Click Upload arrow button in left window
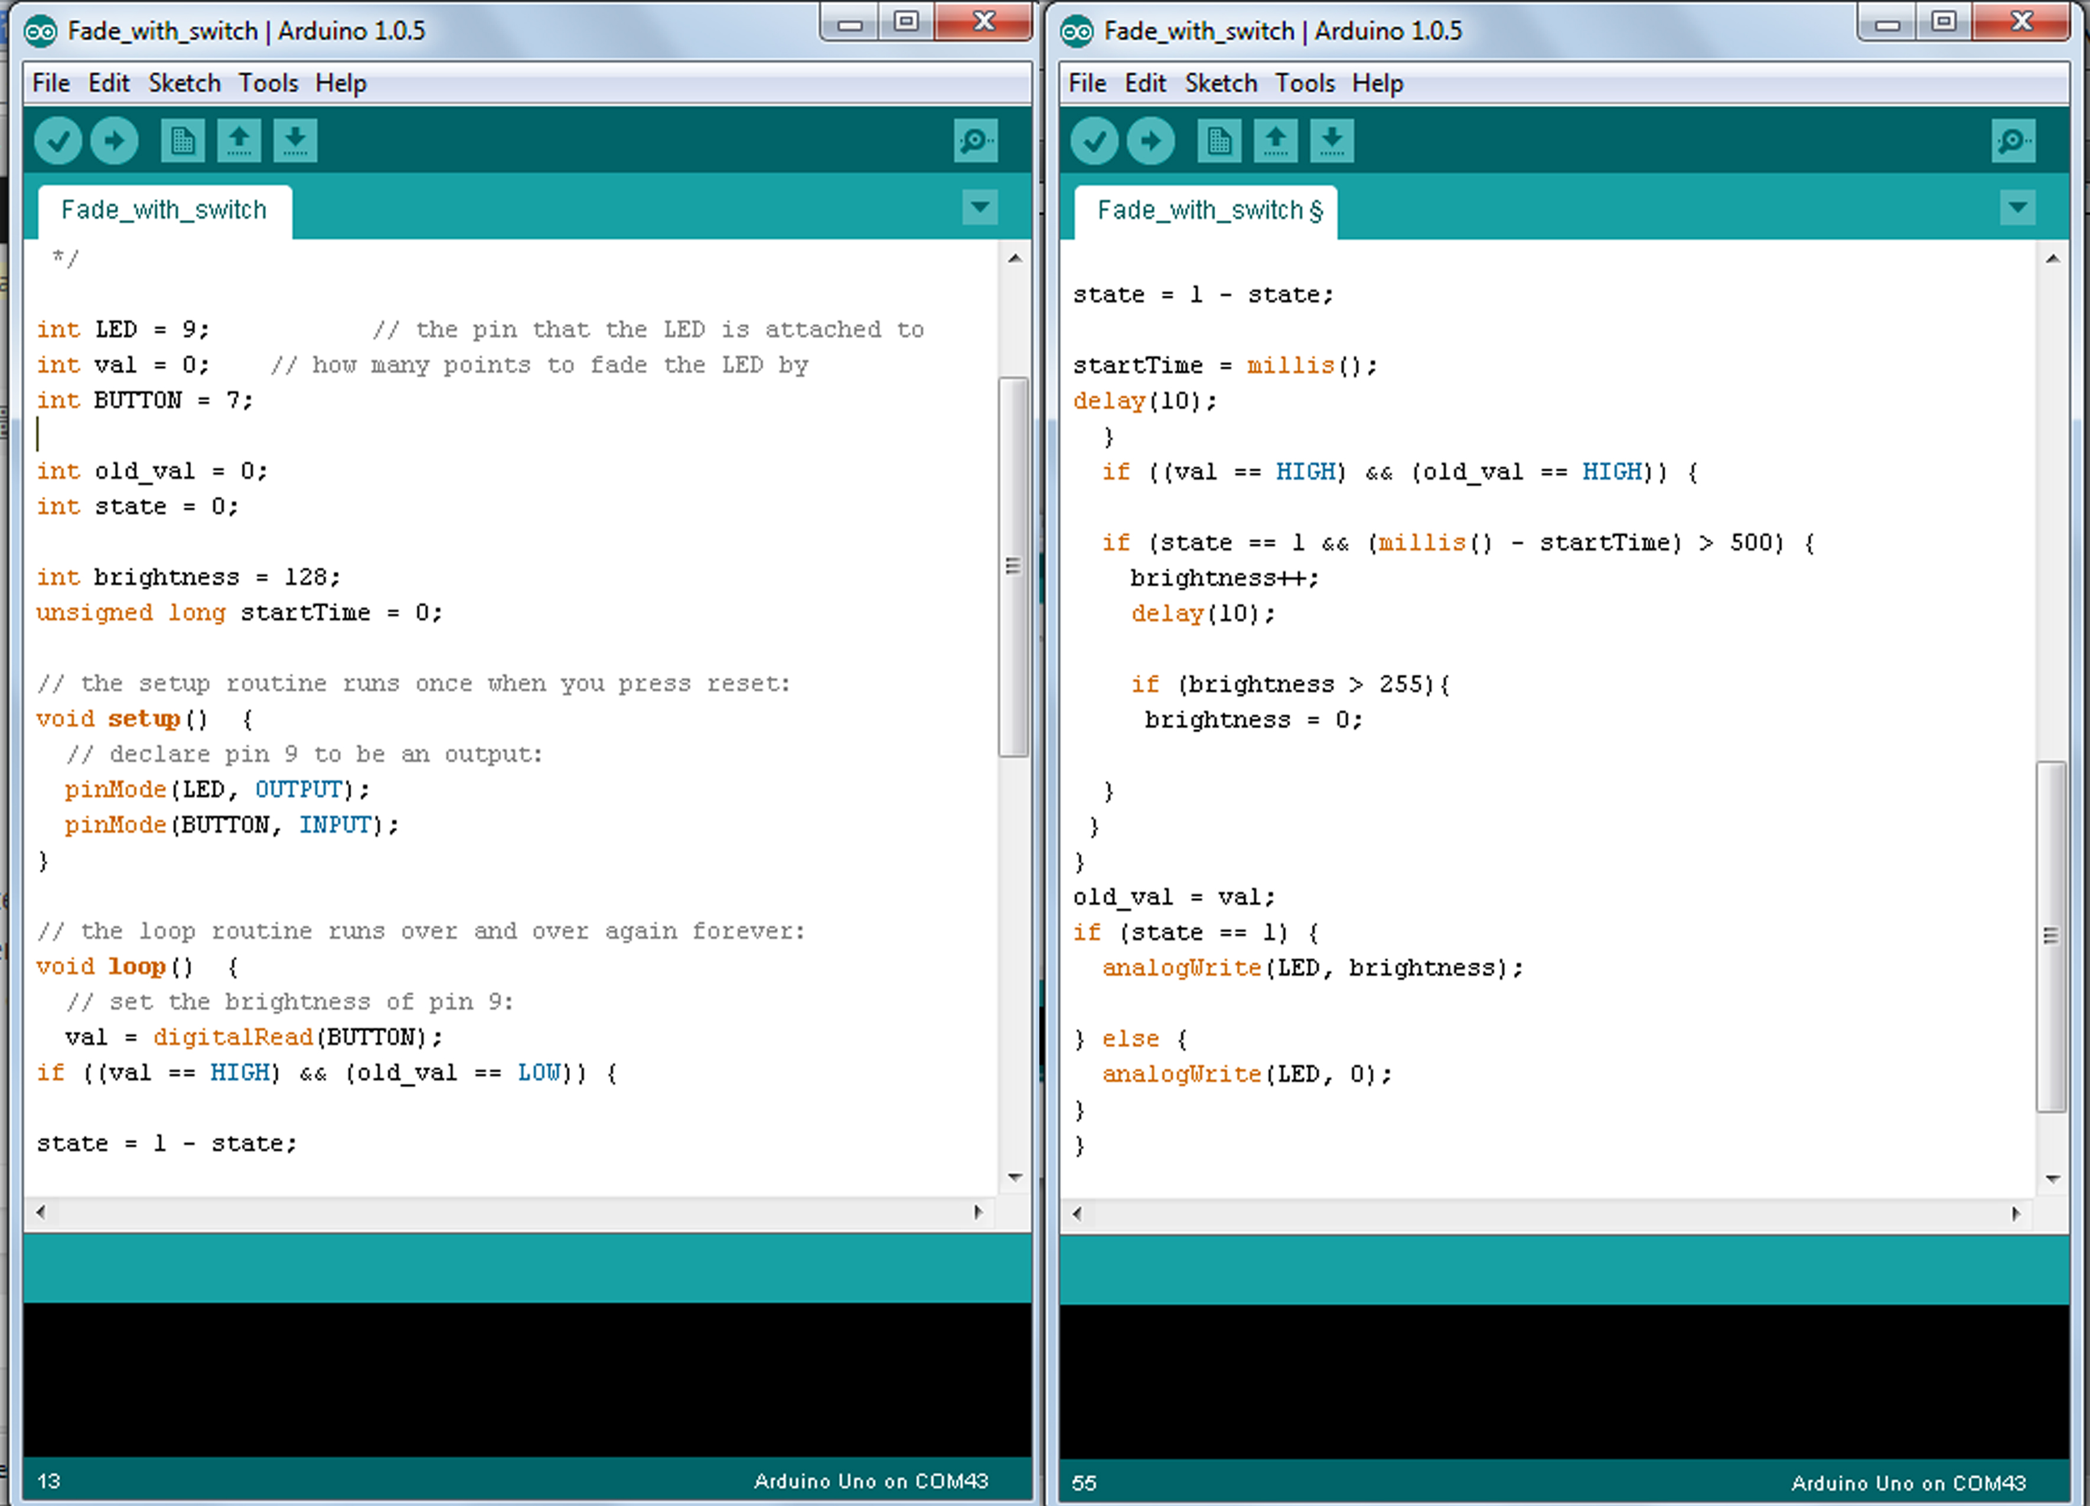The image size is (2090, 1506). click(x=114, y=141)
